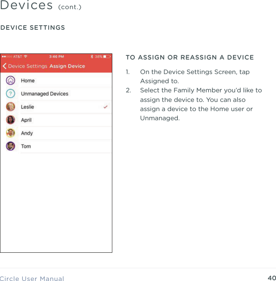Go back via the Device Settings label
The image size is (276, 281).
[28, 66]
